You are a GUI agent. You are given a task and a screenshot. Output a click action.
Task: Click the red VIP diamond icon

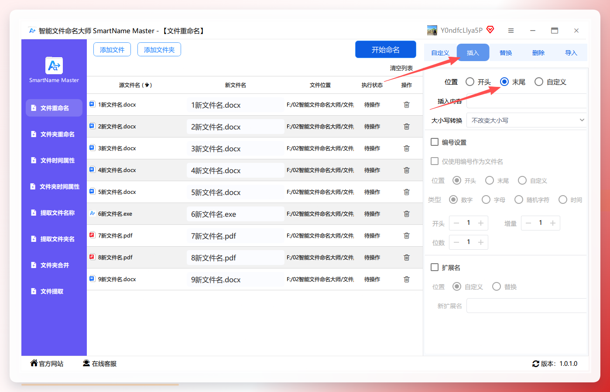pos(490,30)
